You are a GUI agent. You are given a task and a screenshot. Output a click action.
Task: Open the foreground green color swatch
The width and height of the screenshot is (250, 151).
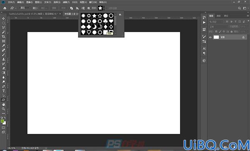coord(2,121)
